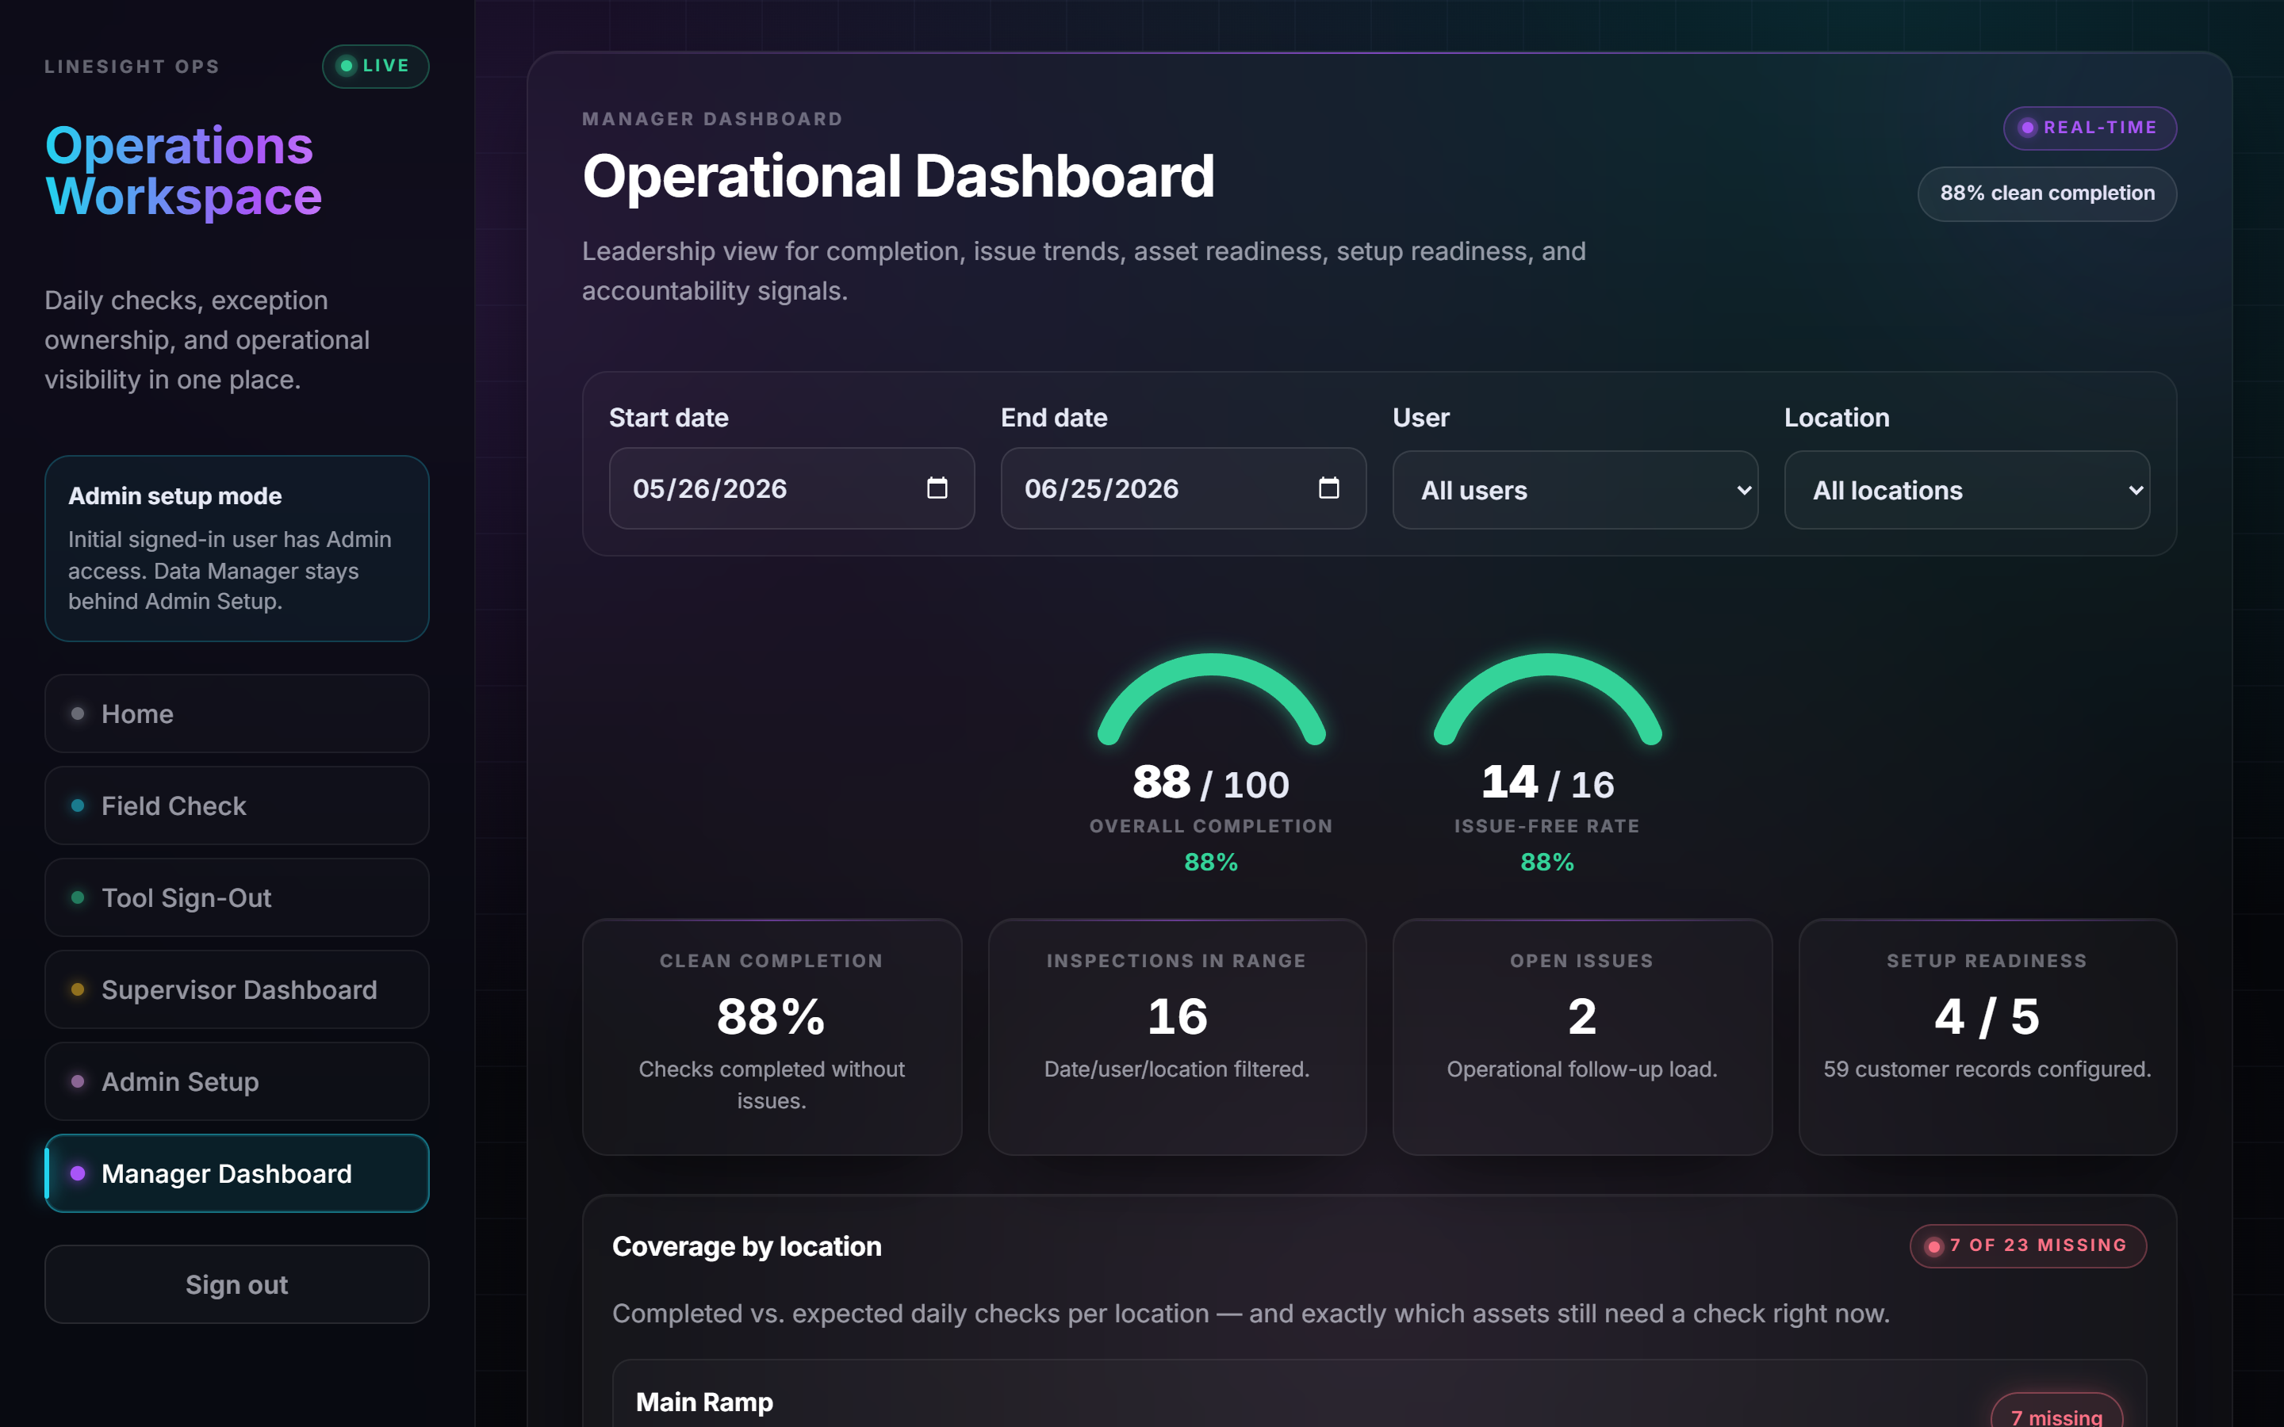Image resolution: width=2284 pixels, height=1427 pixels.
Task: Click the Inspections in Range card
Action: point(1177,1037)
